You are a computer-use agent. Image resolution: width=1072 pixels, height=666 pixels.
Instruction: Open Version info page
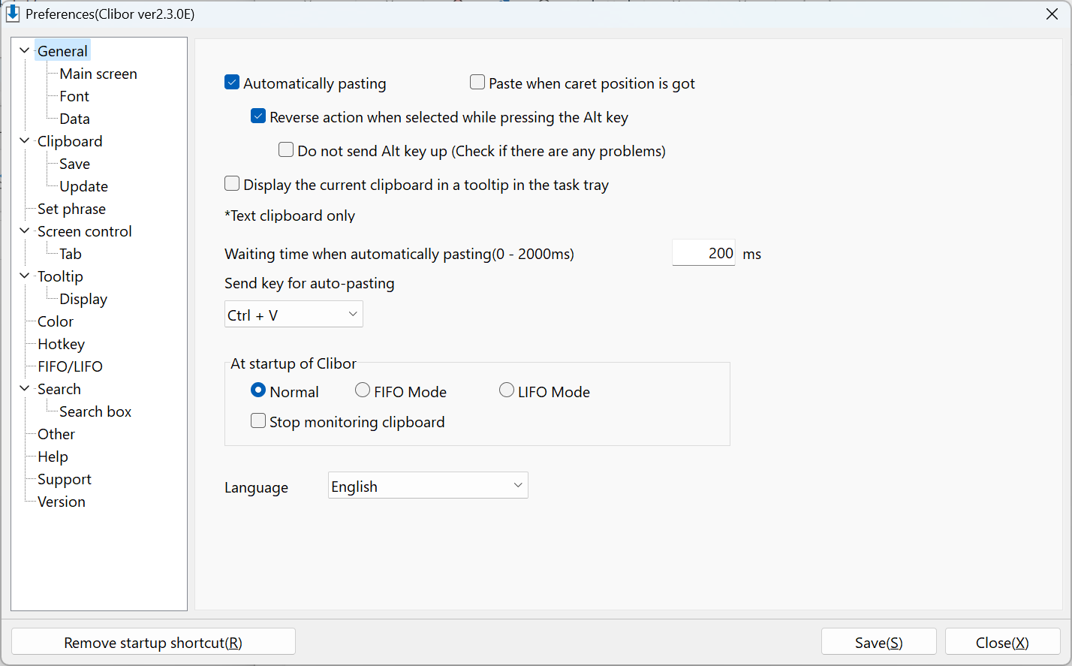pyautogui.click(x=62, y=502)
